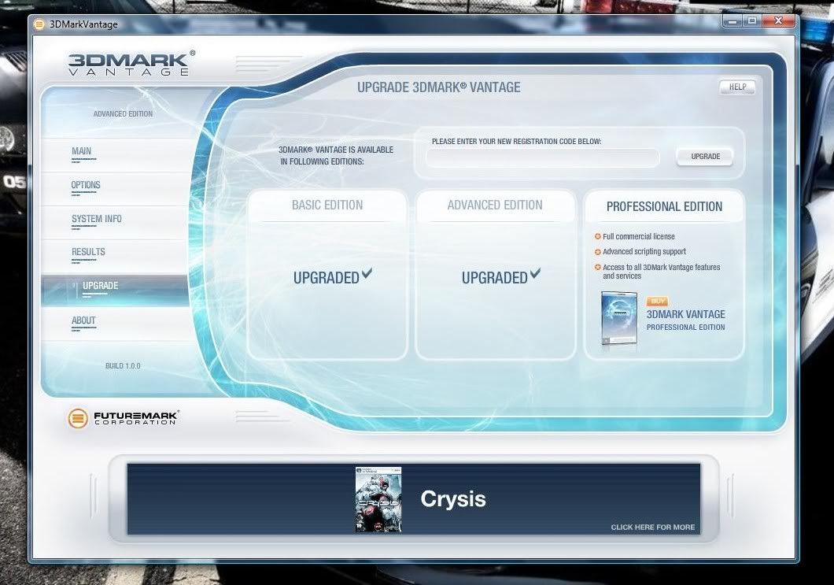Image resolution: width=834 pixels, height=585 pixels.
Task: Click the Basic Edition header
Action: click(327, 205)
